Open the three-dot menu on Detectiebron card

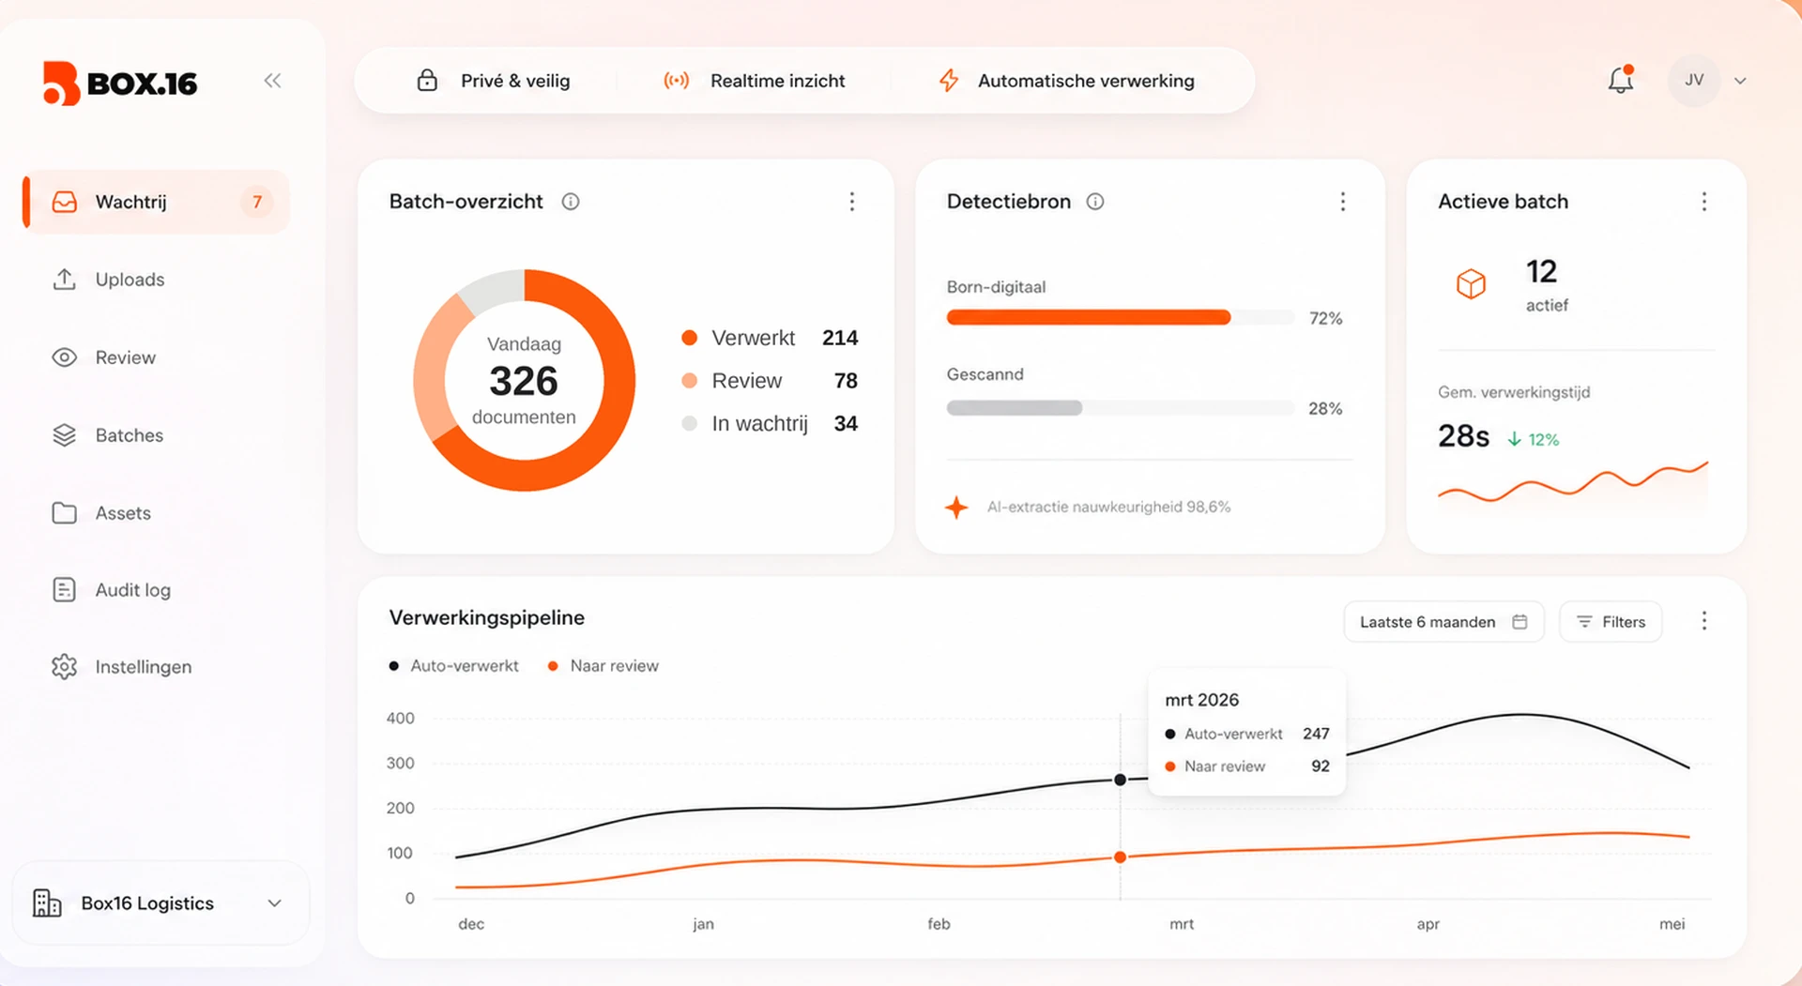pyautogui.click(x=1343, y=202)
